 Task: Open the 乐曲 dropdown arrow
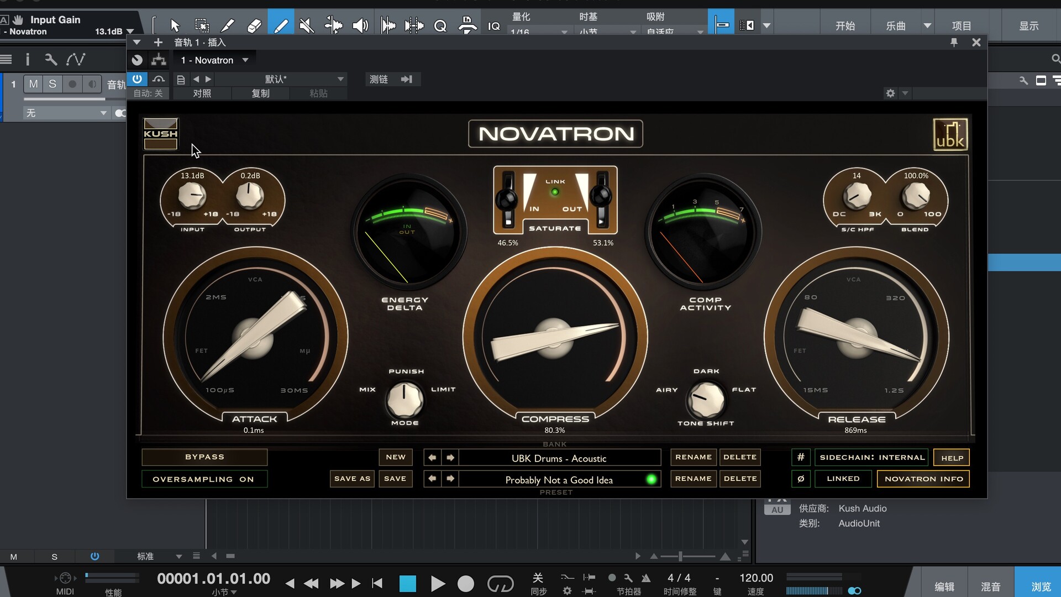pos(927,25)
